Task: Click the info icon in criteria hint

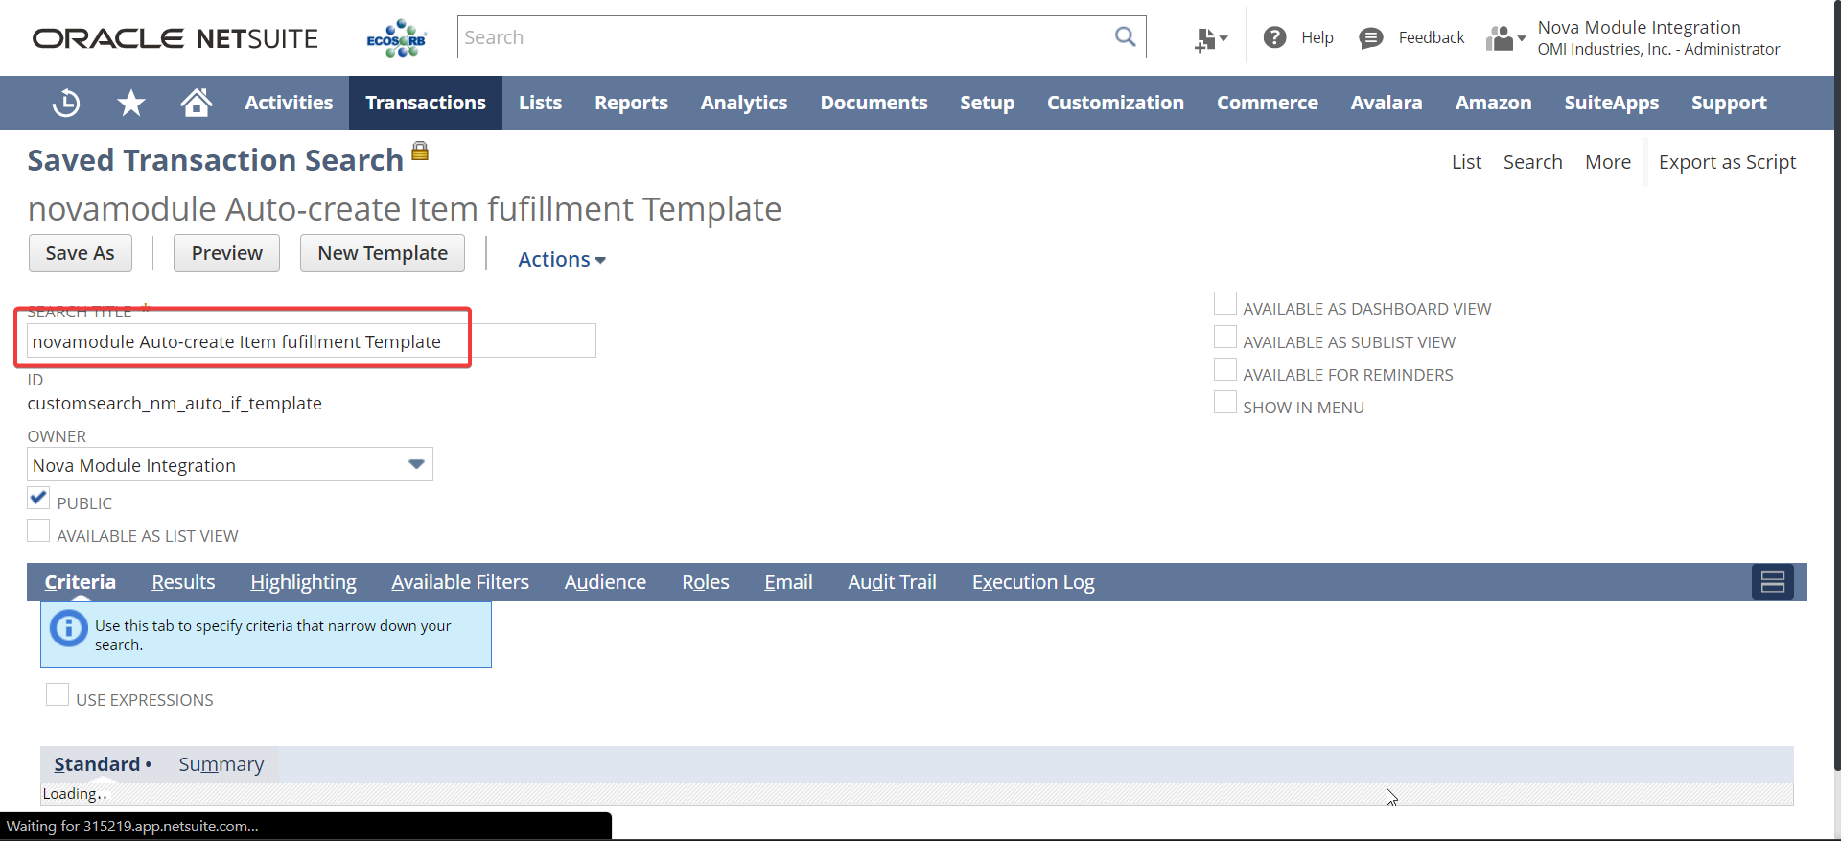Action: coord(69,628)
